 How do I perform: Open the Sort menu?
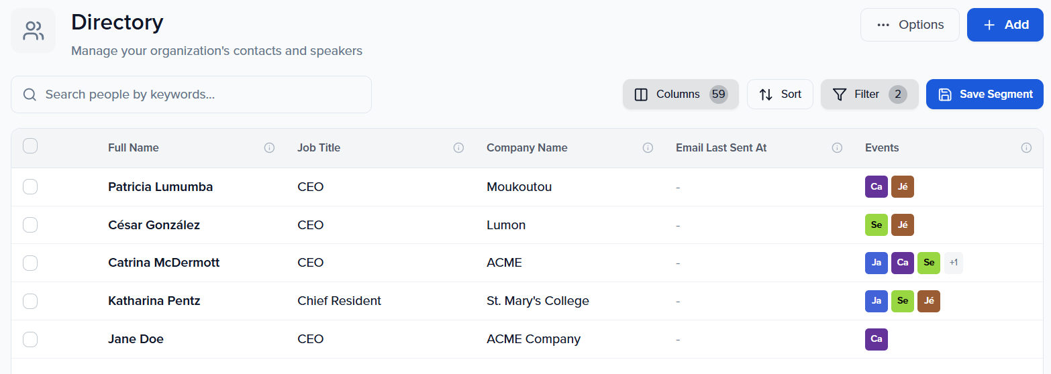tap(780, 95)
